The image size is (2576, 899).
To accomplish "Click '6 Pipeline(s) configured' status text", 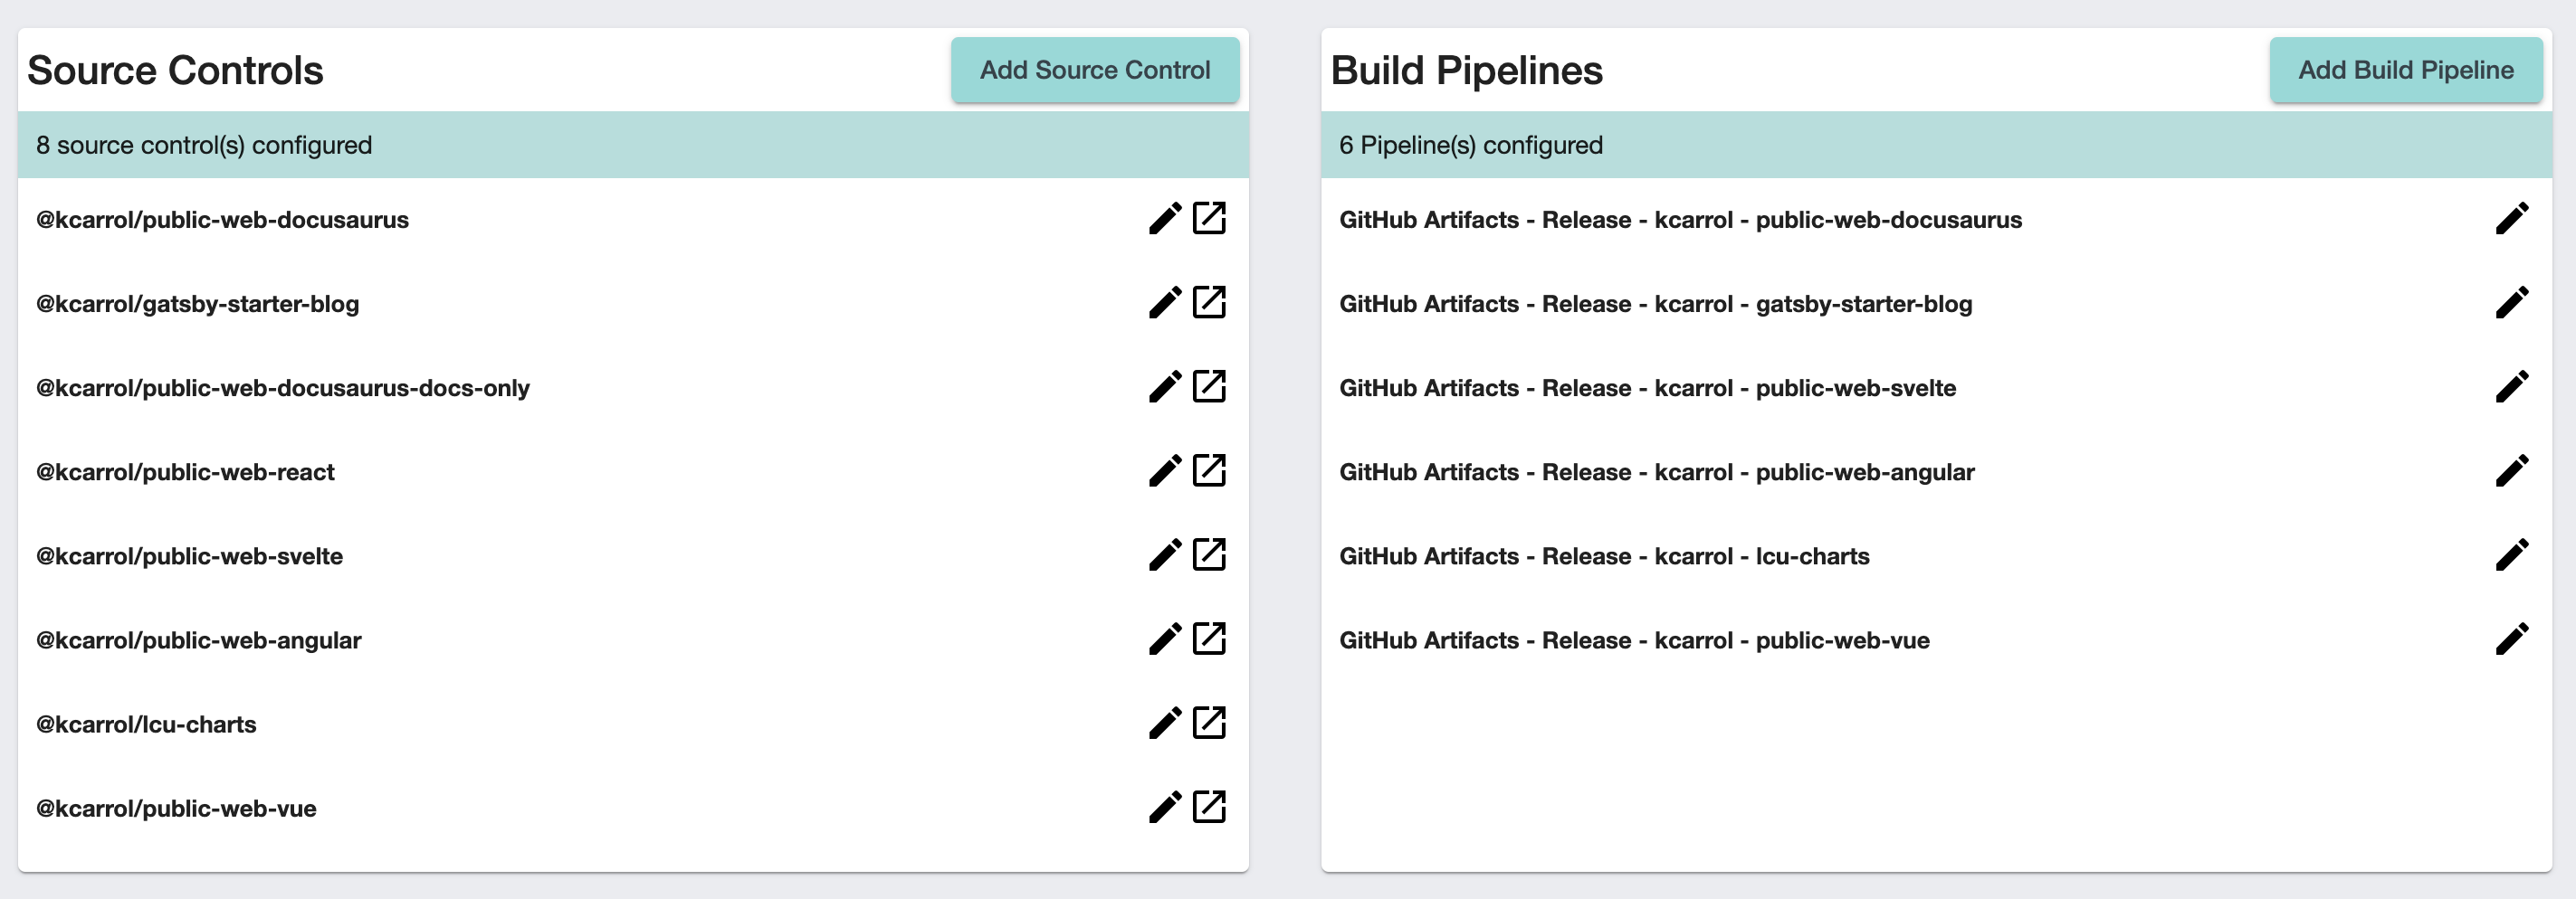I will pyautogui.click(x=1471, y=145).
